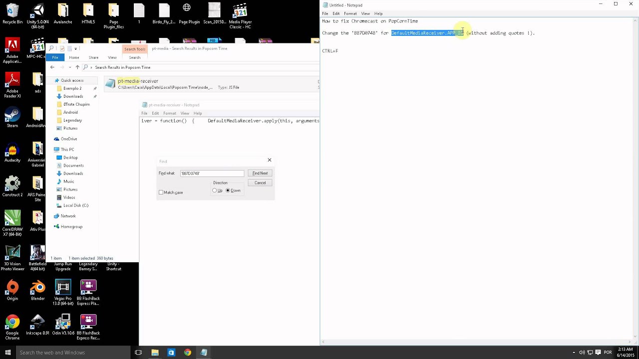Open File Explorer from the taskbar
This screenshot has height=359, width=639.
tap(155, 353)
